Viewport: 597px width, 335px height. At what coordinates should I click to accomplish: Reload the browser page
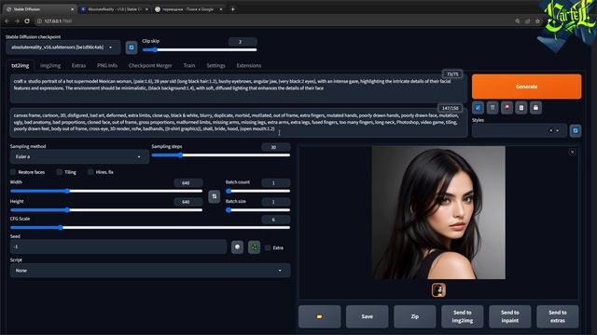(x=27, y=20)
